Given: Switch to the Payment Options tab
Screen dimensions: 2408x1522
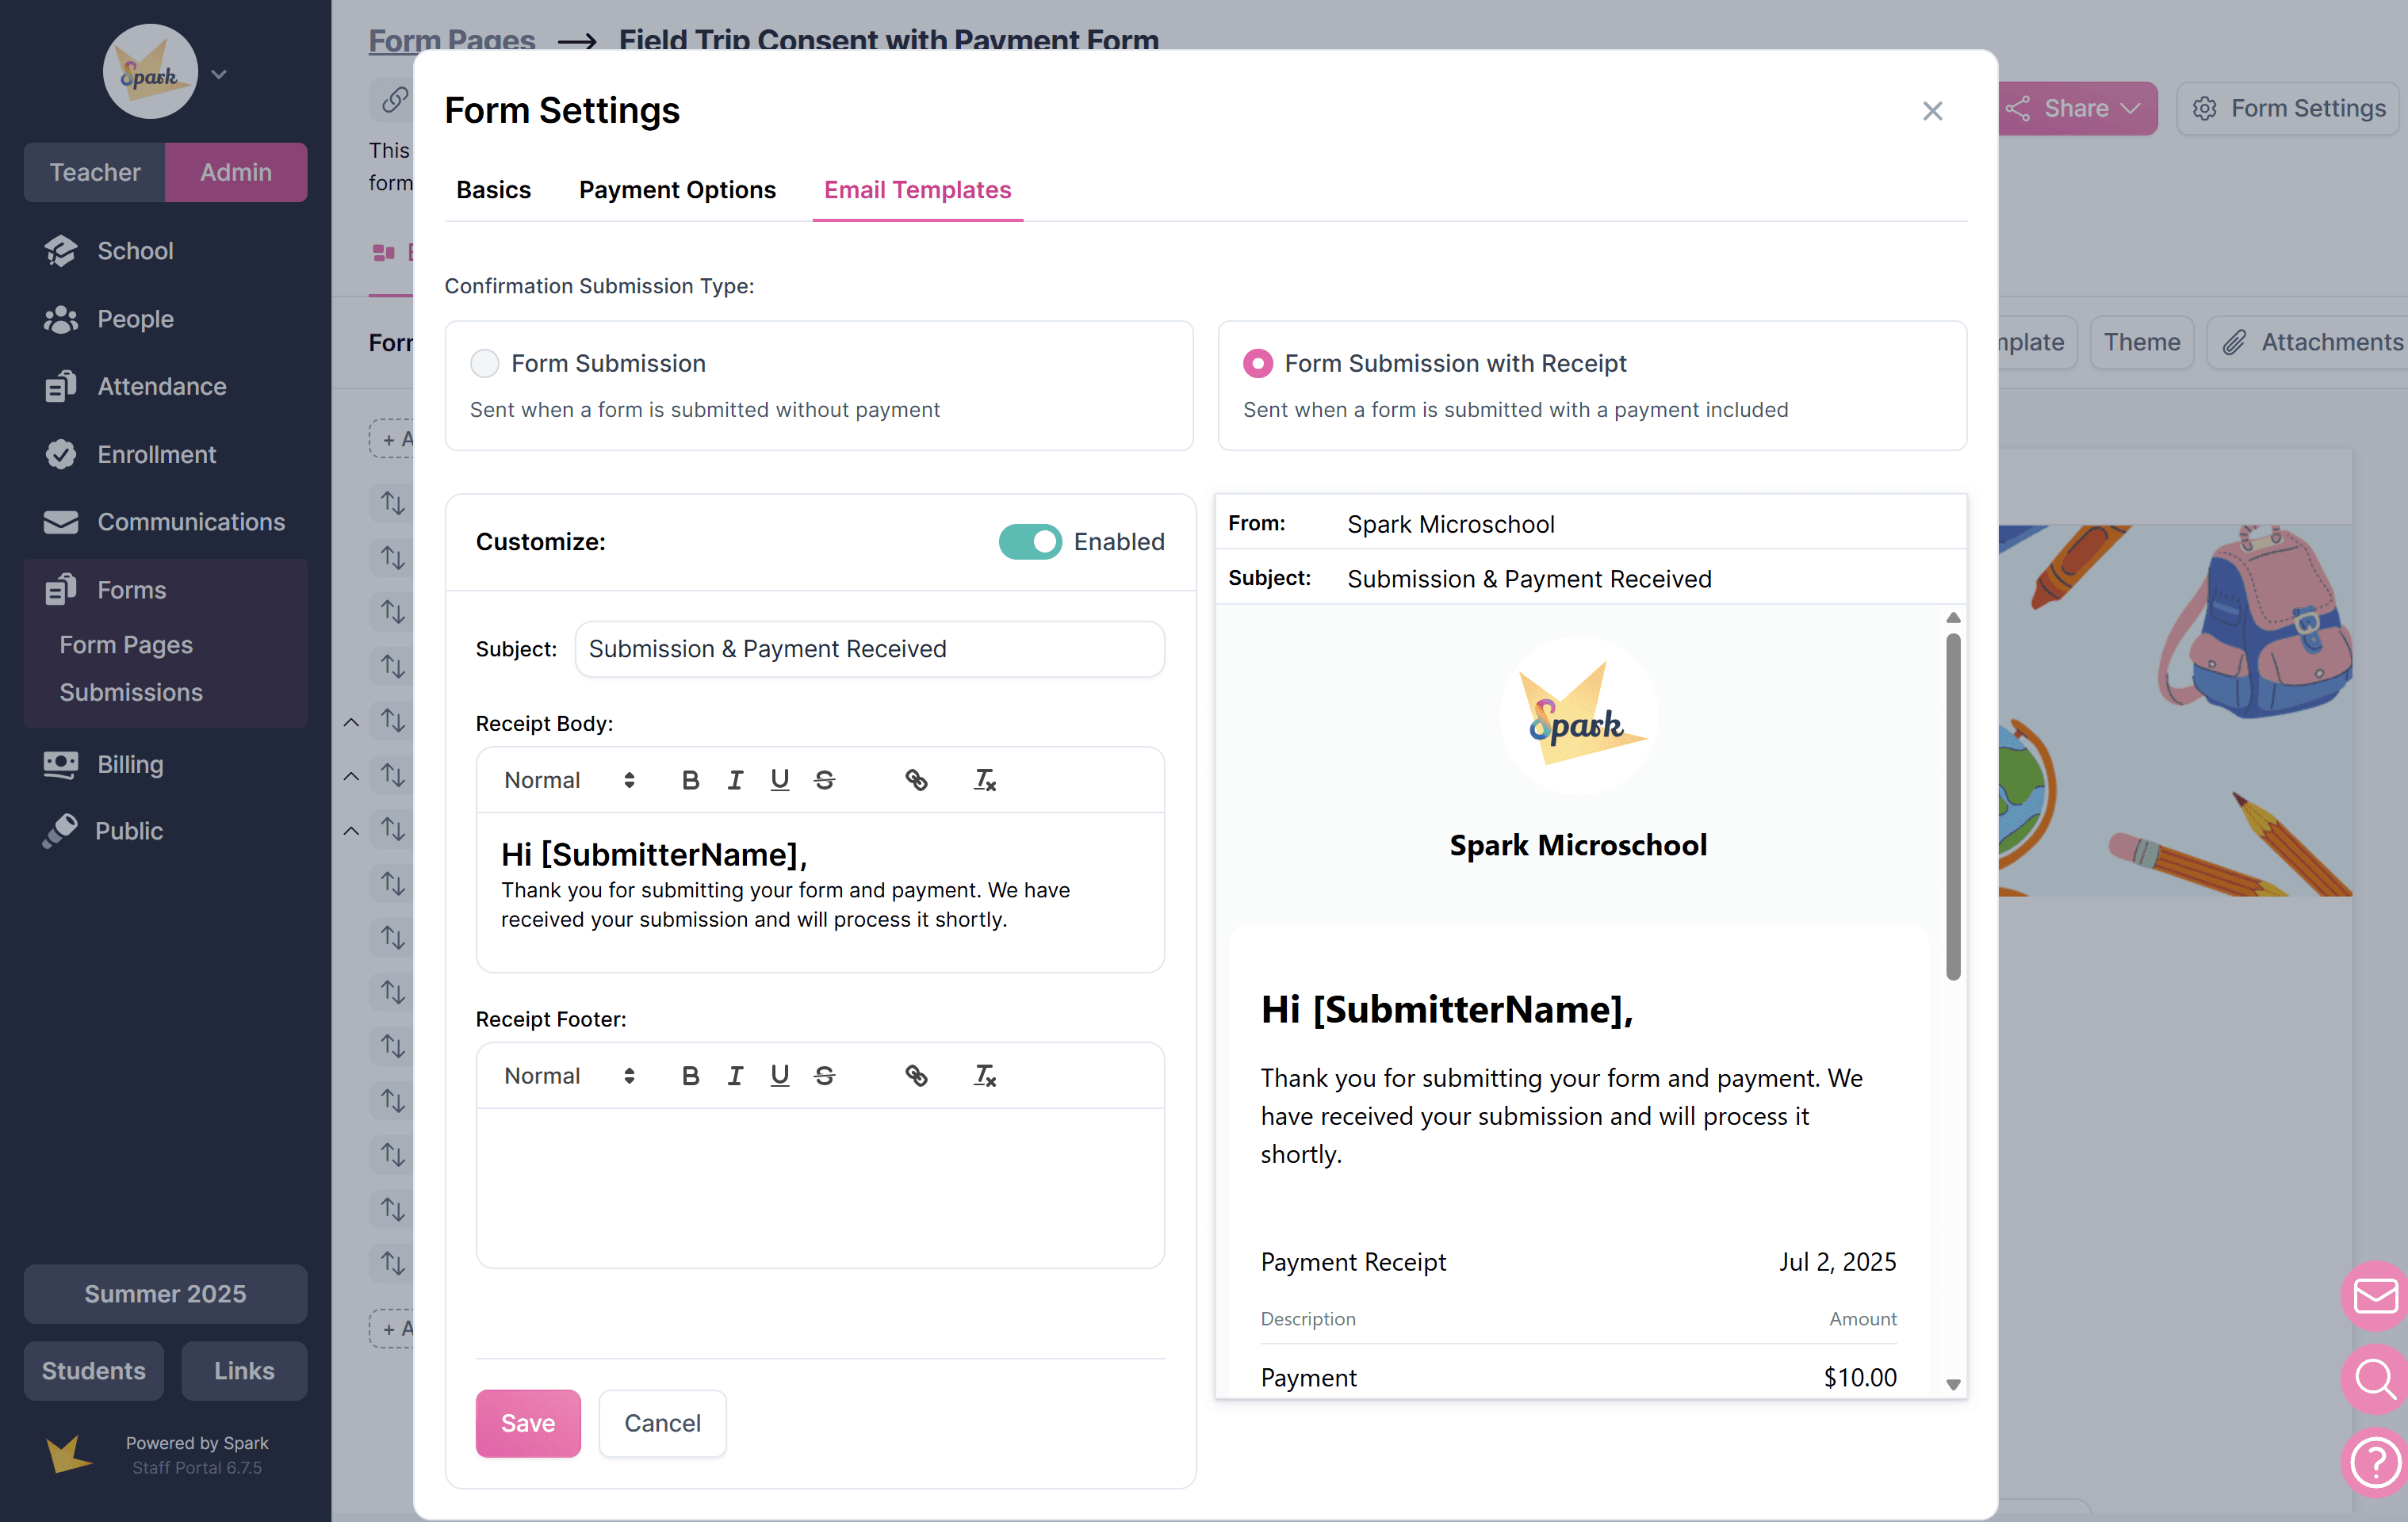Looking at the screenshot, I should (677, 190).
